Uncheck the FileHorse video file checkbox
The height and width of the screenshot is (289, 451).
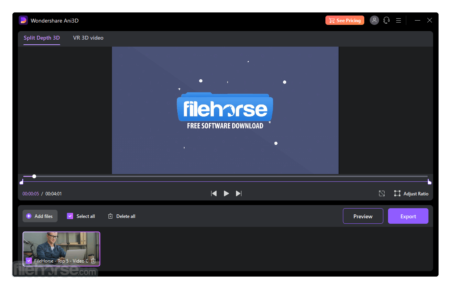pos(29,261)
